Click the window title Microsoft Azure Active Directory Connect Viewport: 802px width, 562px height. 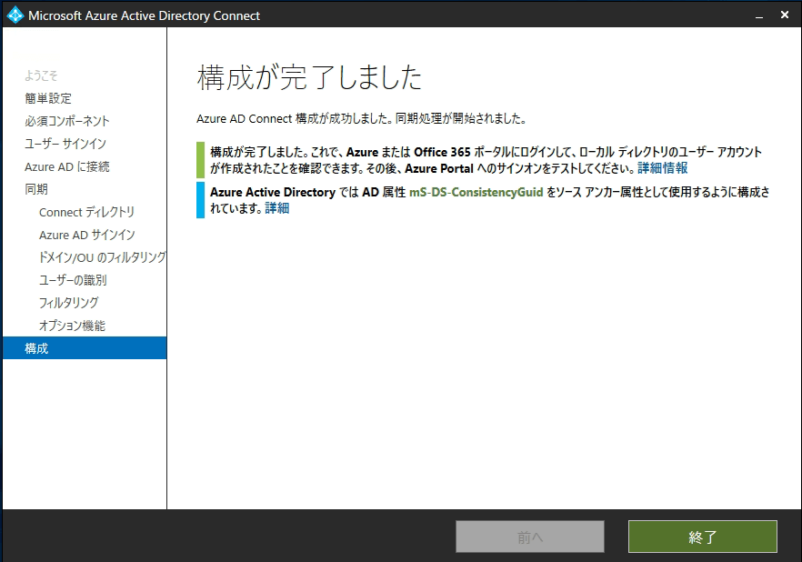click(145, 15)
